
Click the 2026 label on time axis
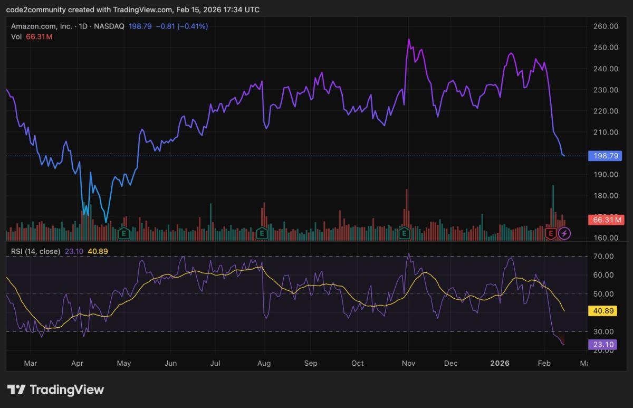[x=498, y=363]
